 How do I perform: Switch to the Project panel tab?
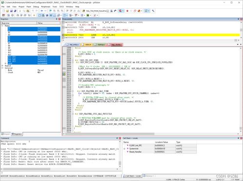(5, 134)
